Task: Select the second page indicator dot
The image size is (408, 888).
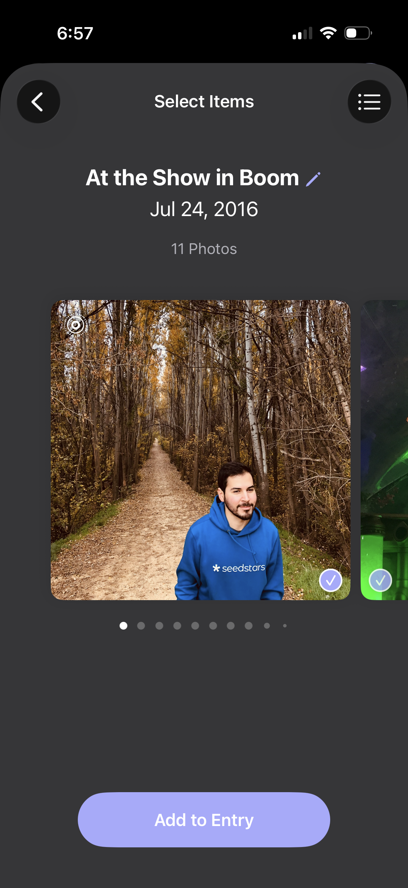Action: (x=141, y=626)
